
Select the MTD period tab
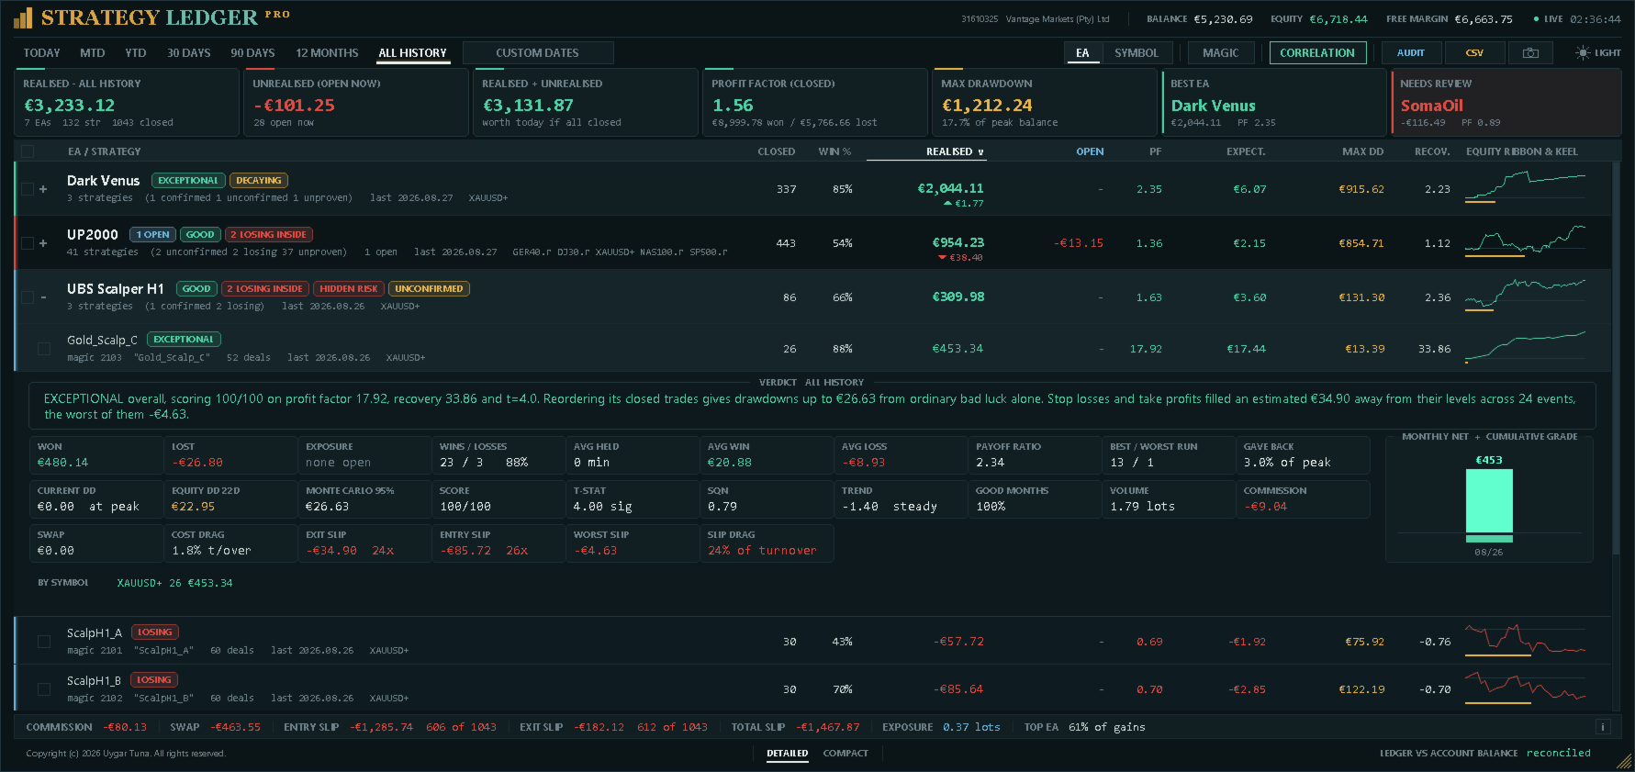(92, 53)
